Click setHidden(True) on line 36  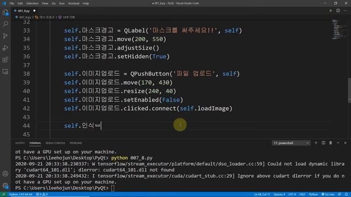tap(143, 56)
